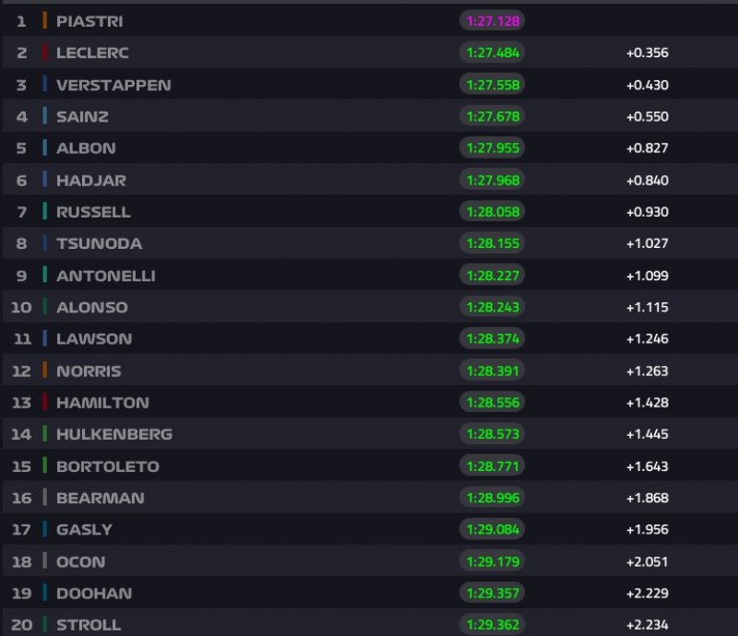Click Piastri's purple fastest lap time
The height and width of the screenshot is (636, 738).
tap(492, 20)
